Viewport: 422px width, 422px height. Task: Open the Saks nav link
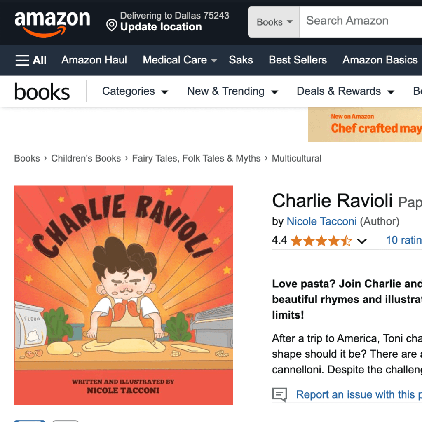point(241,60)
